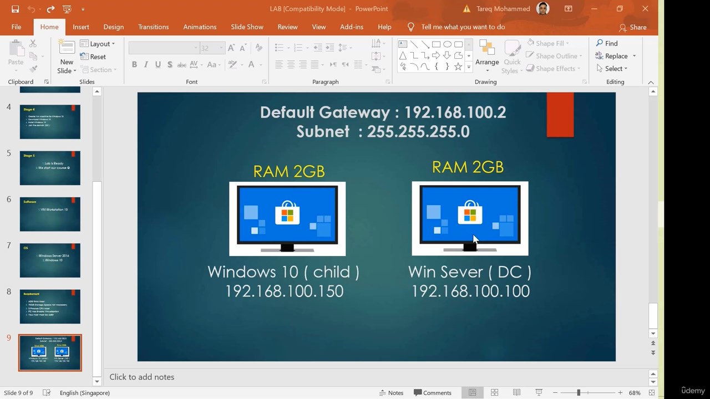This screenshot has width=710, height=399.
Task: Switch to Slide Sorter view icon
Action: 494,392
